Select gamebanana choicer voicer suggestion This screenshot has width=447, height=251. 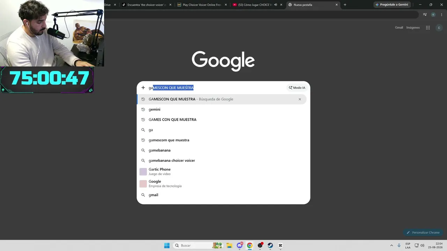pyautogui.click(x=222, y=161)
